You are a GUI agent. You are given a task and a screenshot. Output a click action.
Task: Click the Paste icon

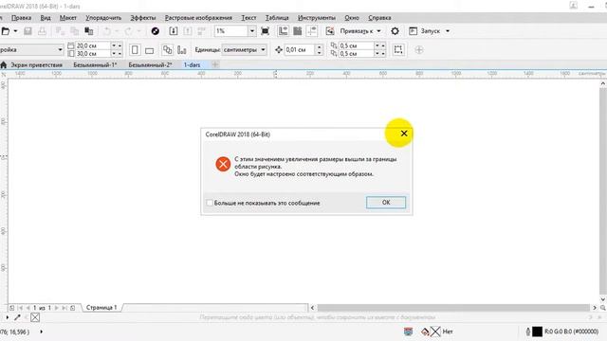tap(89, 31)
